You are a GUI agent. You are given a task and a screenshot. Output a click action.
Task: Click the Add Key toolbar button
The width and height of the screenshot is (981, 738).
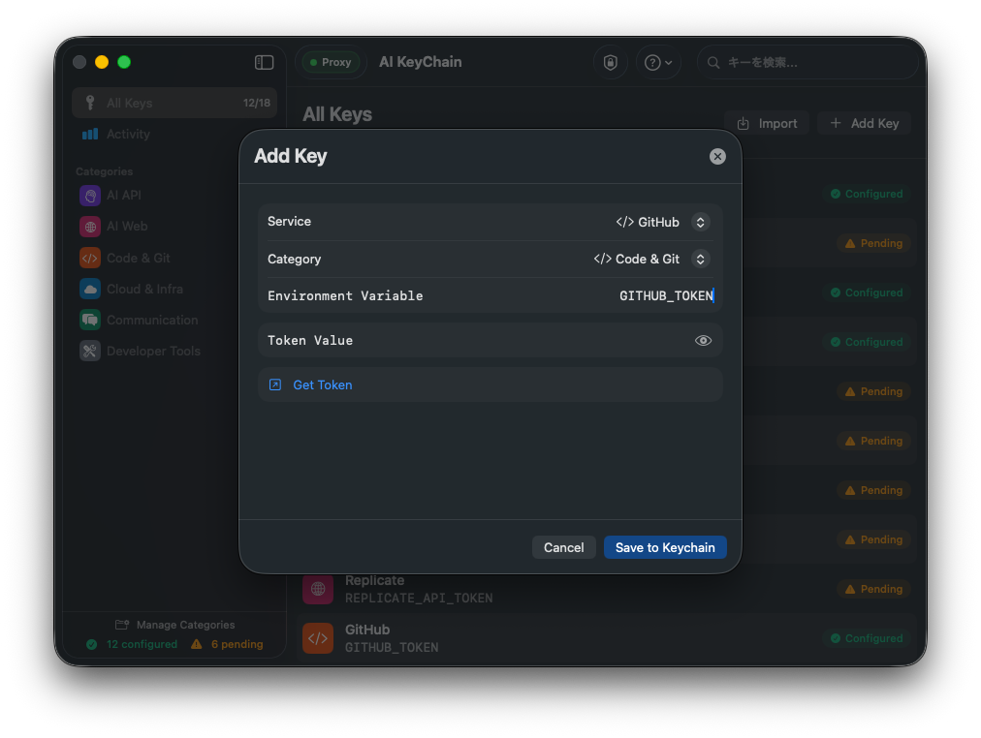tap(865, 124)
